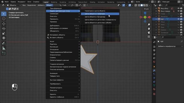Open the Tool properties tab icon

coord(154,42)
